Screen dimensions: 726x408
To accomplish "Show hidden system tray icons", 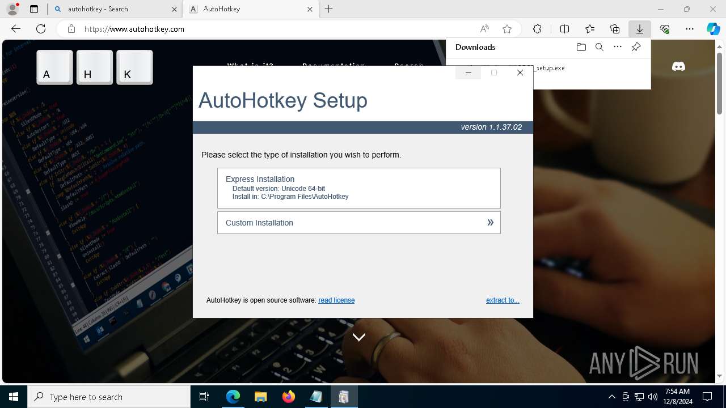I will pos(611,397).
